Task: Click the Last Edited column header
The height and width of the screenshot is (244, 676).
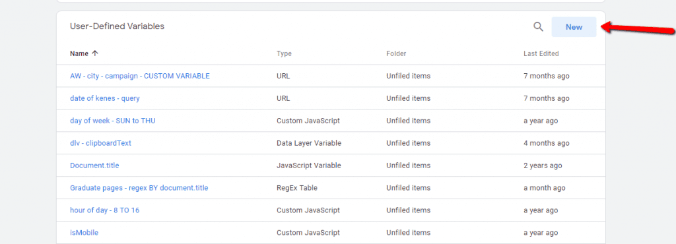Action: (x=541, y=54)
